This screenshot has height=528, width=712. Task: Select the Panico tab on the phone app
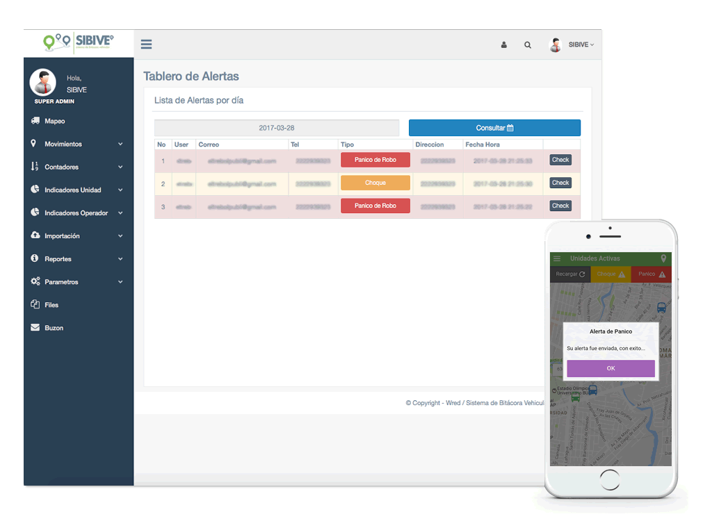point(650,274)
